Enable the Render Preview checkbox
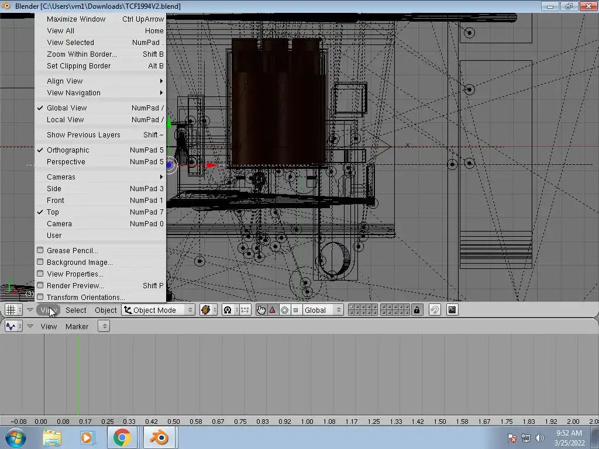Screen dimensions: 599x449 (40, 285)
